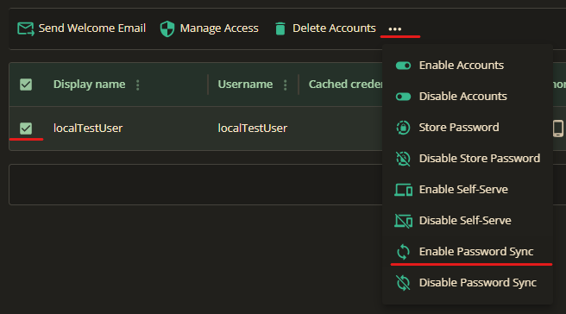This screenshot has width=566, height=314.
Task: Click the Enable Accounts toggle icon
Action: click(403, 66)
